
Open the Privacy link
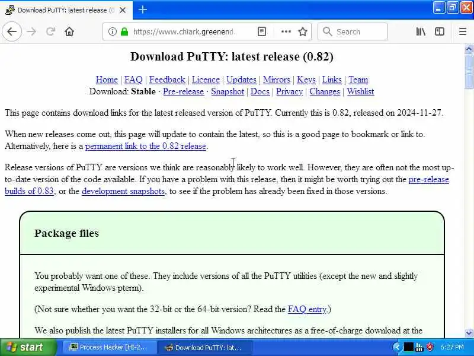click(x=289, y=91)
